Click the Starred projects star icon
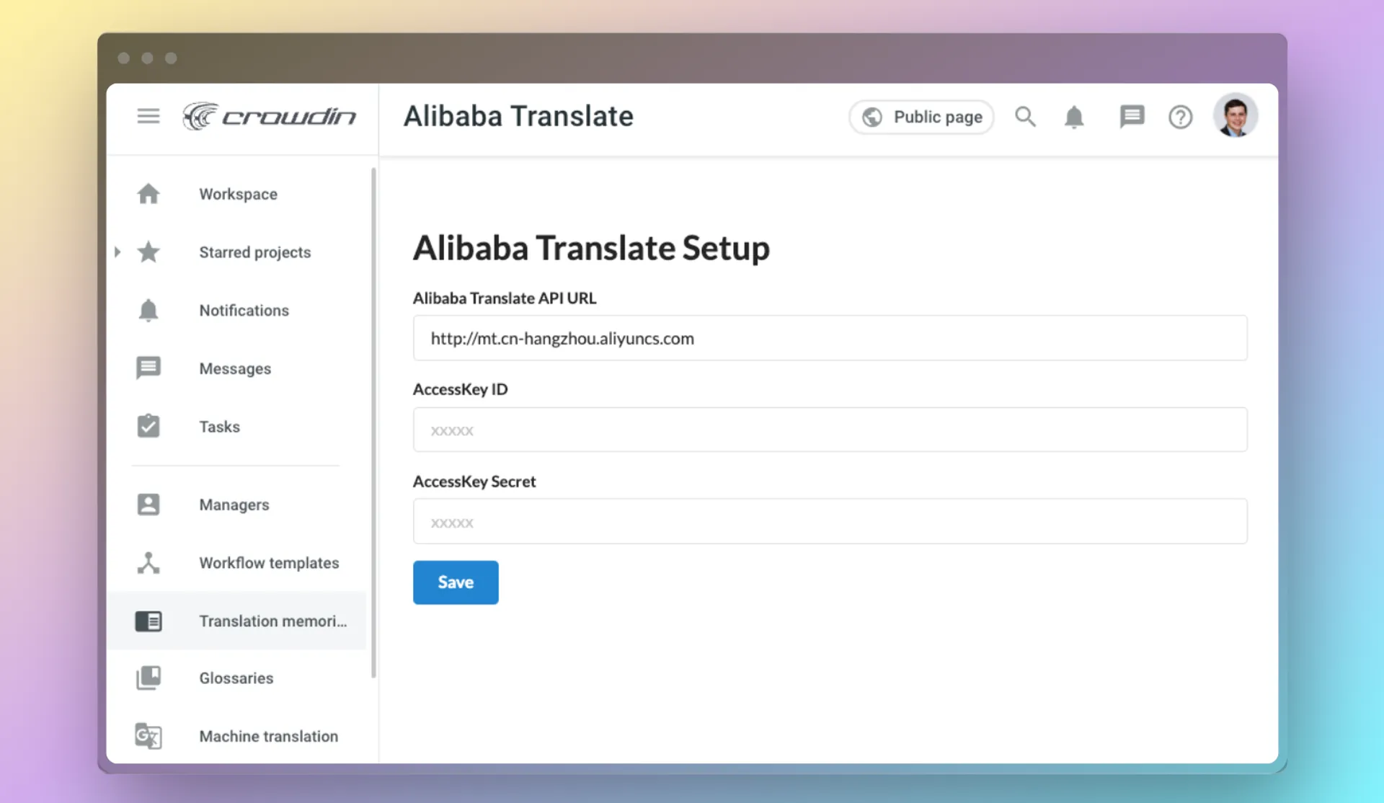 pyautogui.click(x=148, y=252)
